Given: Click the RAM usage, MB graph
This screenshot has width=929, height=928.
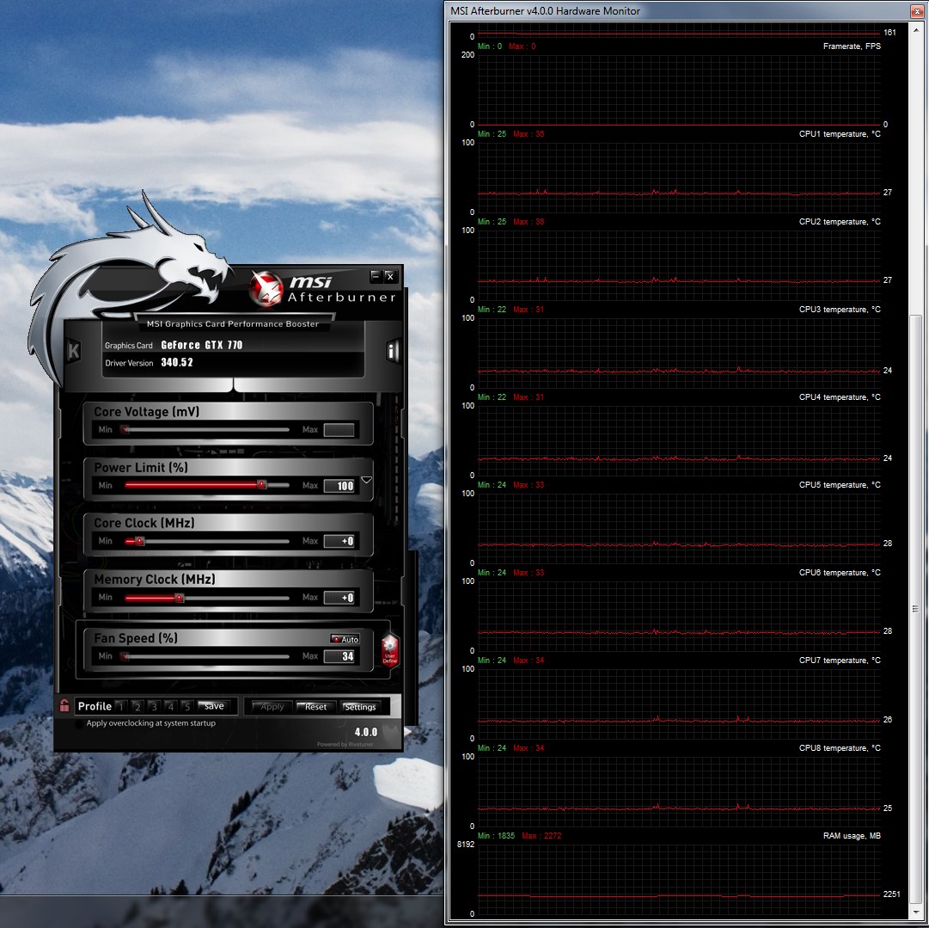Looking at the screenshot, I should pyautogui.click(x=679, y=879).
